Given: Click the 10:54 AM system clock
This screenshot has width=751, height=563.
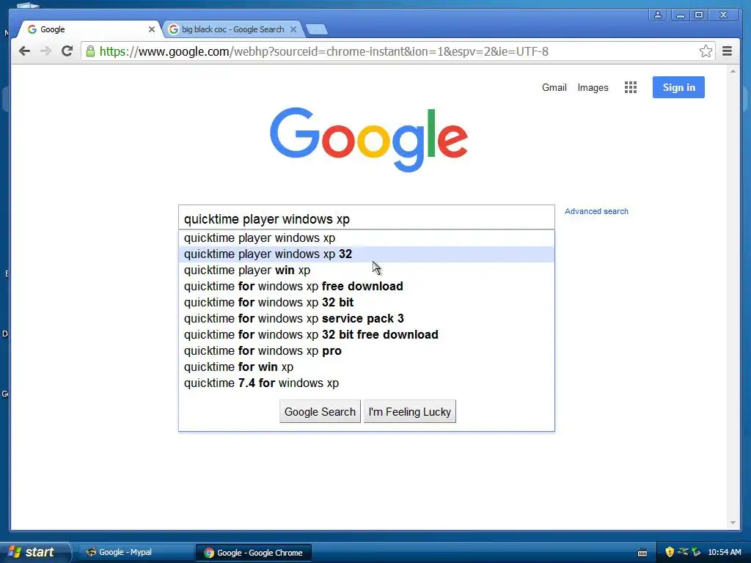Looking at the screenshot, I should coord(725,553).
